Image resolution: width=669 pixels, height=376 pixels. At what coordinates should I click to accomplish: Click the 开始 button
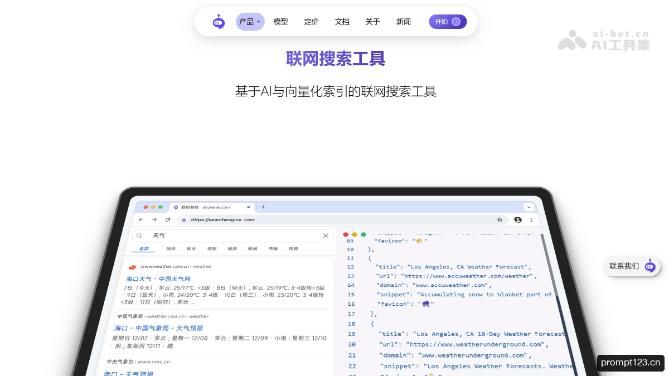click(x=448, y=22)
